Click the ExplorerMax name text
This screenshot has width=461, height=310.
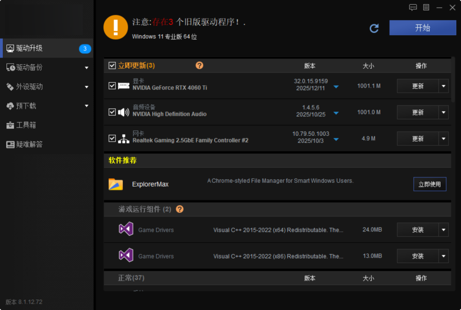click(150, 184)
